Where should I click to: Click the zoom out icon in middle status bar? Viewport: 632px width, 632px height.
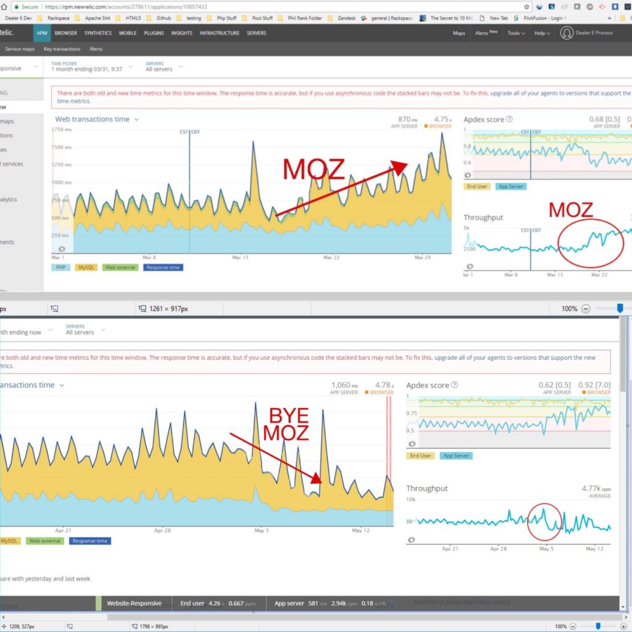click(x=586, y=309)
